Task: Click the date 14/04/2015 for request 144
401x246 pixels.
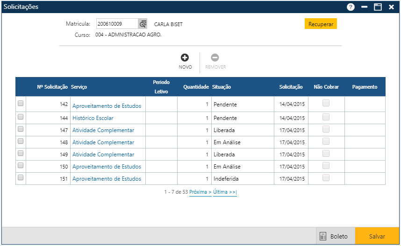Action: (x=292, y=118)
